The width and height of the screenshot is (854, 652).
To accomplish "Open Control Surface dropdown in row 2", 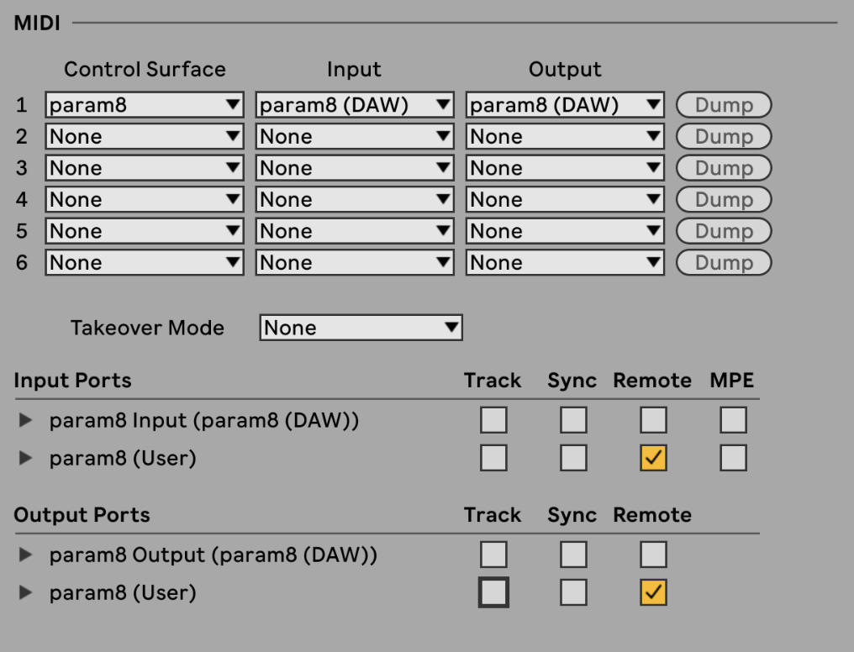I will 145,136.
